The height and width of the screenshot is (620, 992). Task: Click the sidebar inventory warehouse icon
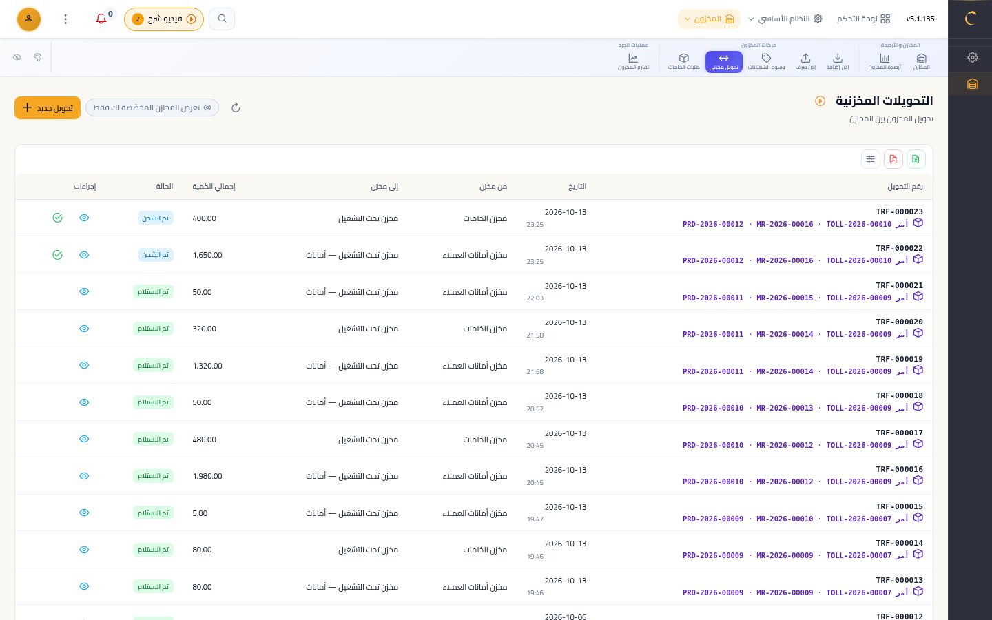click(972, 84)
